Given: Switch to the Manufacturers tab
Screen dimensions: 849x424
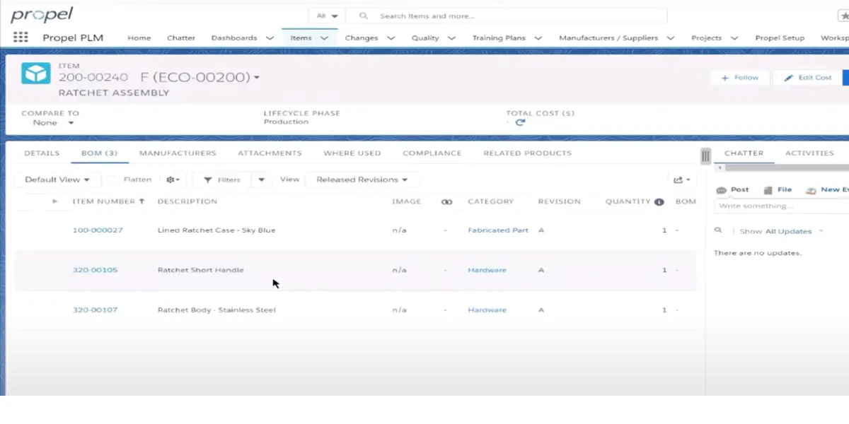Looking at the screenshot, I should [178, 153].
